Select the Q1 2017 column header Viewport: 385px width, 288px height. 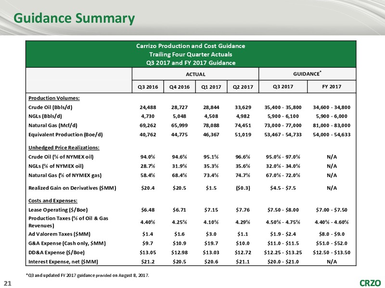211,87
